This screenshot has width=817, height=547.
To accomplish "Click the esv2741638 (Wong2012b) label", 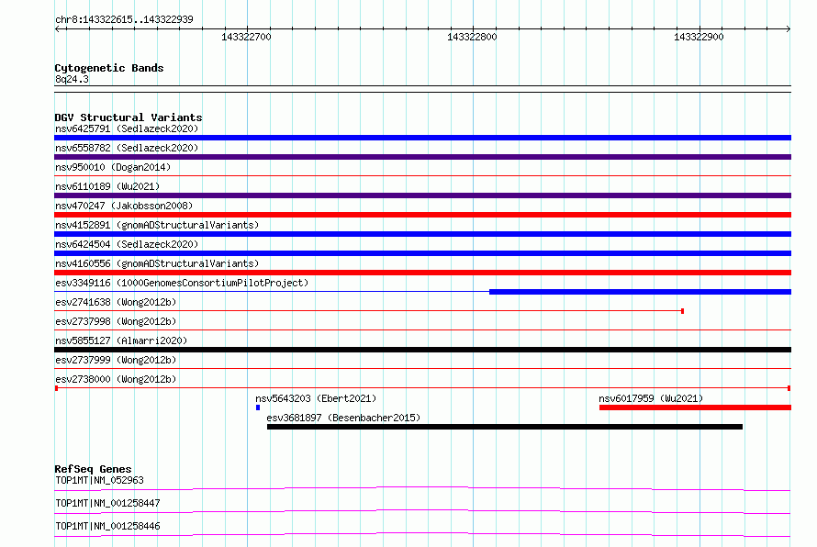I will (x=116, y=302).
